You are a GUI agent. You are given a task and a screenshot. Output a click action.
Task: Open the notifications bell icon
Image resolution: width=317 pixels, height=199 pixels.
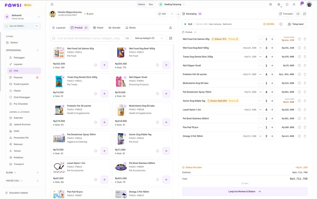coord(301,4)
